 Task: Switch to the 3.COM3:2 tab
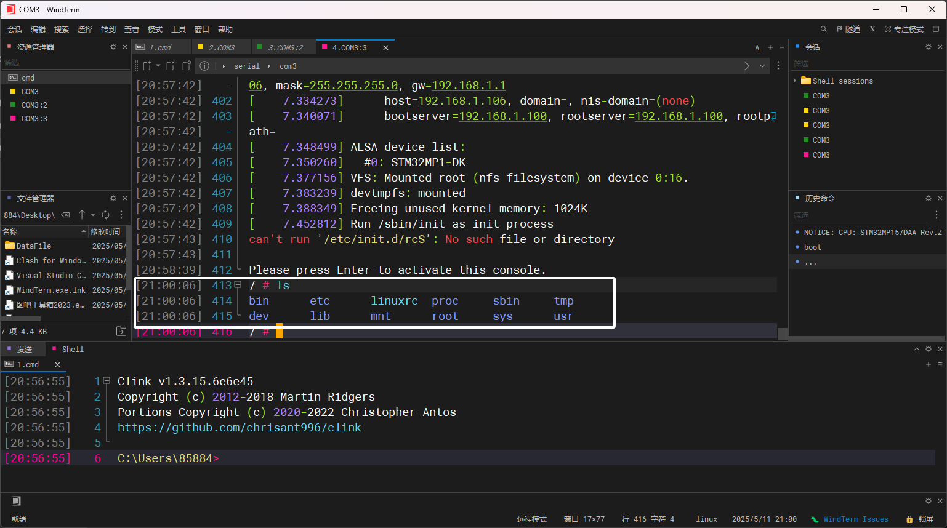(x=285, y=47)
